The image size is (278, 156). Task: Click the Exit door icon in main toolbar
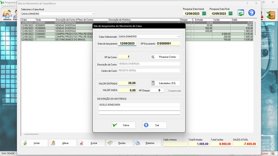tap(271, 15)
